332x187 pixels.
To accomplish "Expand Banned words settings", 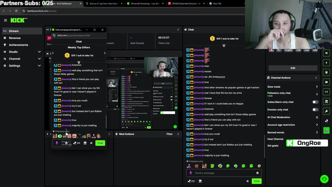I will [x=293, y=132].
